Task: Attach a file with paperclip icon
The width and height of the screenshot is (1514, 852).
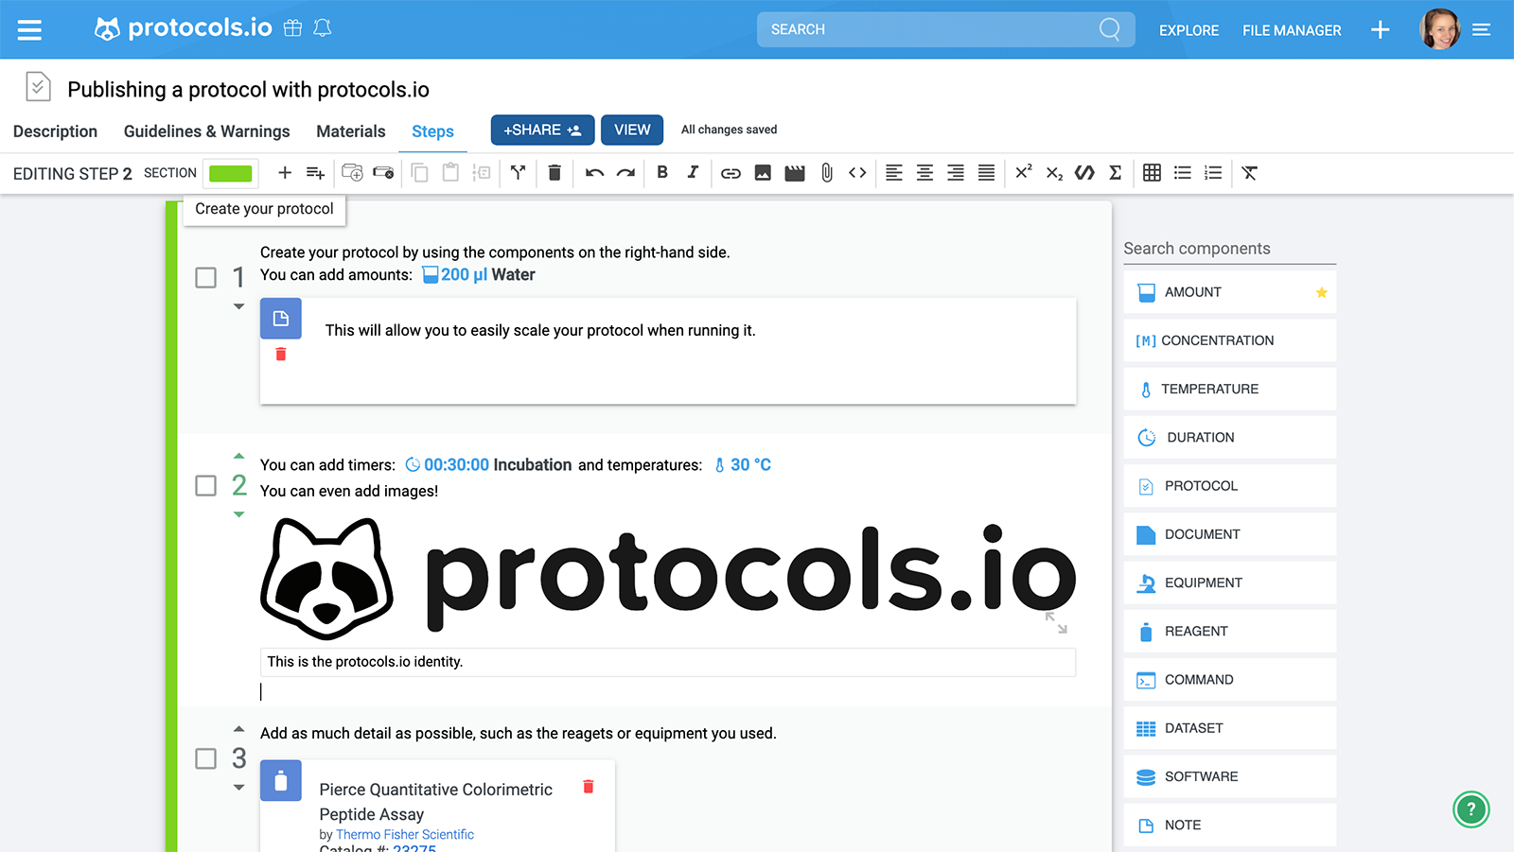Action: coord(827,172)
